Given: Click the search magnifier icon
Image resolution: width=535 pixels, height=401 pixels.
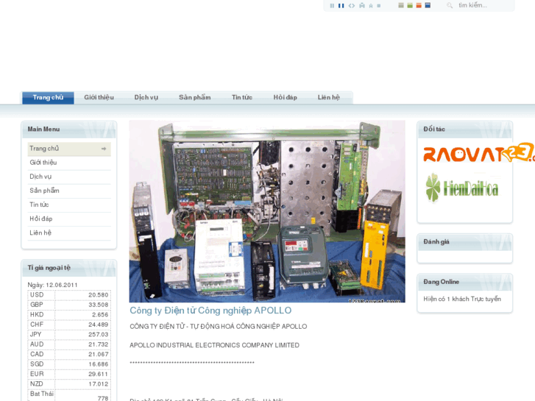Looking at the screenshot, I should click(450, 6).
